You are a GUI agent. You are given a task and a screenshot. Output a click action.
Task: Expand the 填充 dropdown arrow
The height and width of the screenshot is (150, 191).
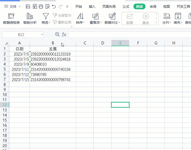[181, 23]
